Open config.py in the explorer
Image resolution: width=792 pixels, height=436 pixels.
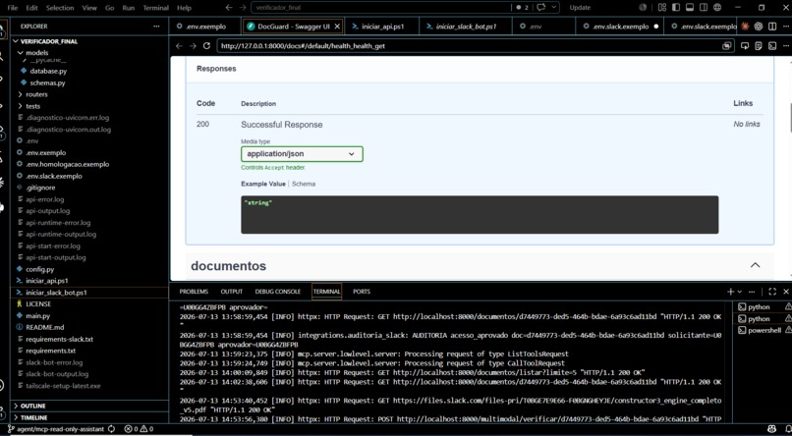[40, 269]
